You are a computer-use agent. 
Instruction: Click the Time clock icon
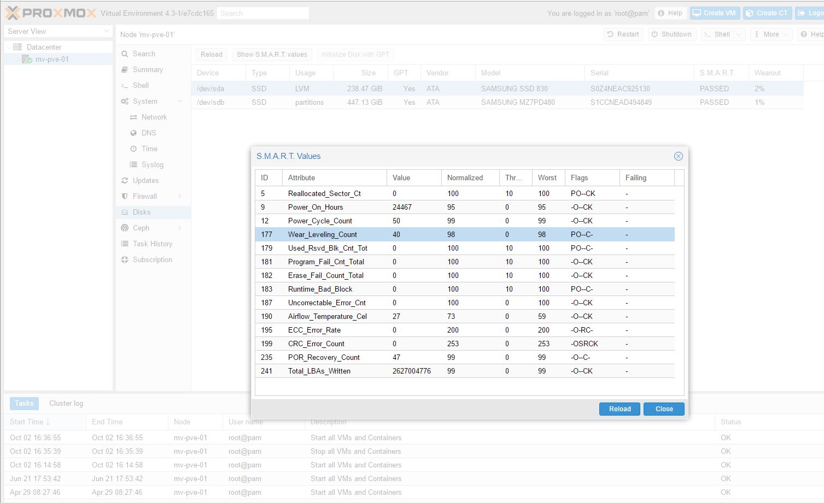[133, 149]
